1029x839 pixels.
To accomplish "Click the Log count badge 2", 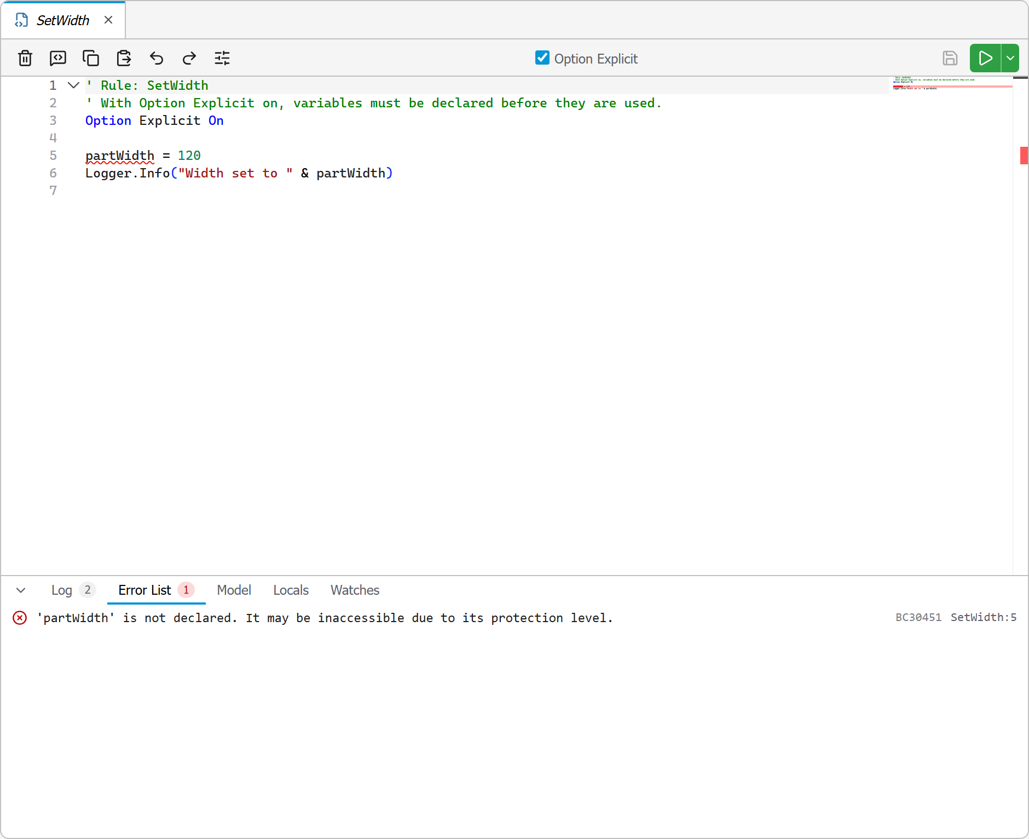I will pos(88,590).
